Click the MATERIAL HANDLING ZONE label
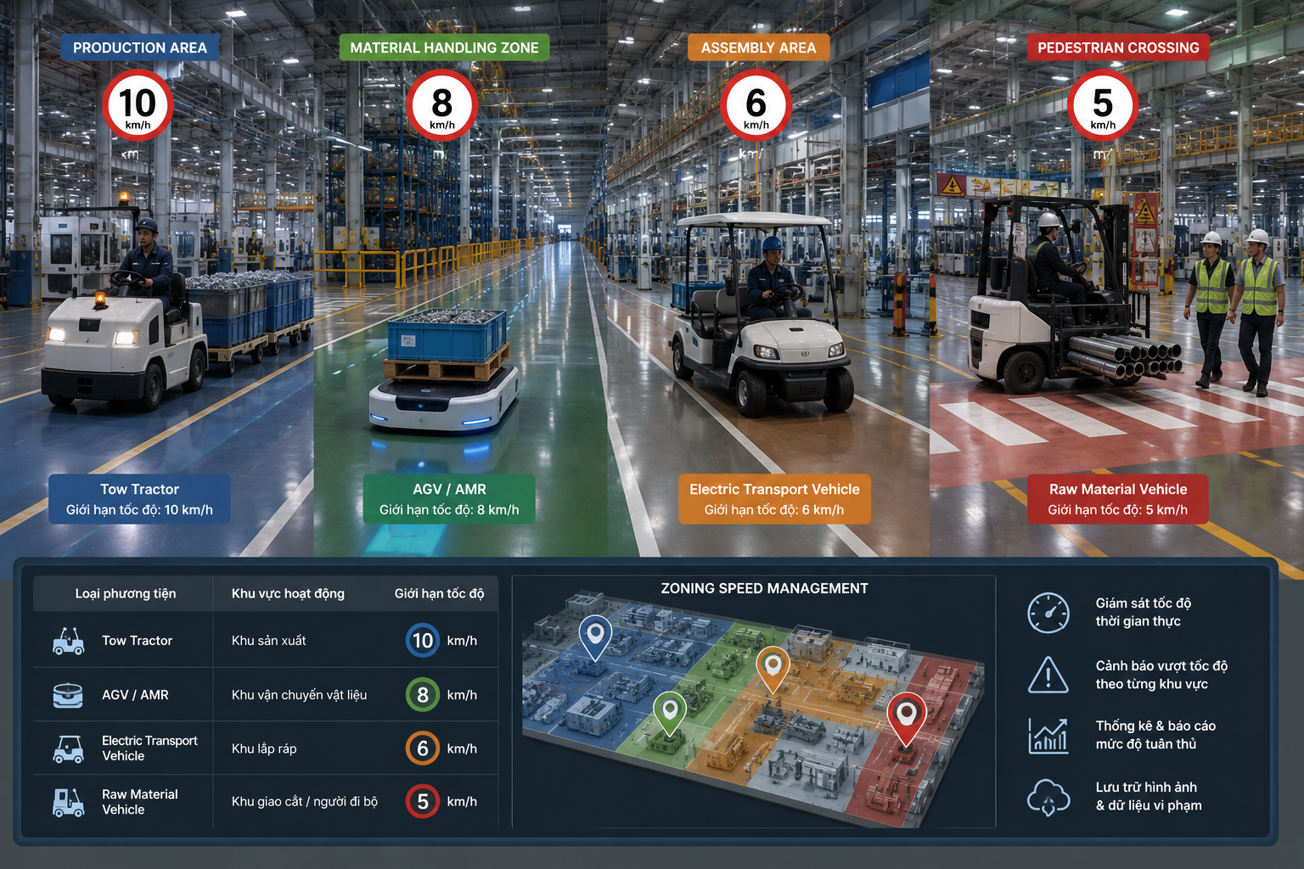 point(444,48)
